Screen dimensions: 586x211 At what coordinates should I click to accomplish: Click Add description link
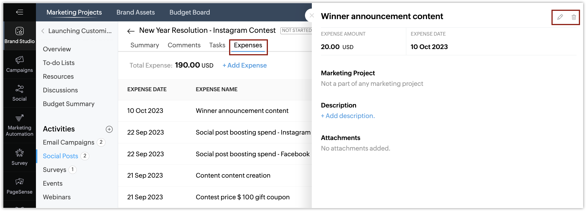(348, 116)
